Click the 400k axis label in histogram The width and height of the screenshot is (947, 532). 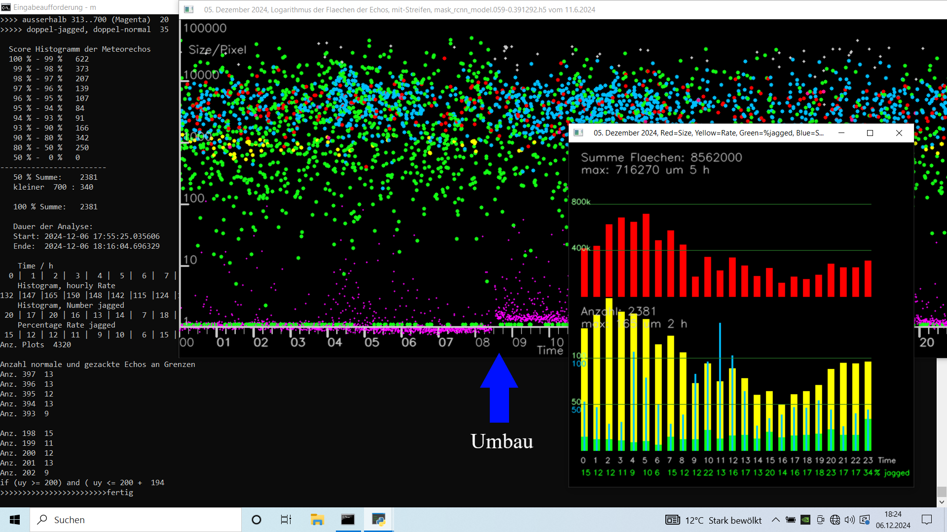pyautogui.click(x=581, y=248)
